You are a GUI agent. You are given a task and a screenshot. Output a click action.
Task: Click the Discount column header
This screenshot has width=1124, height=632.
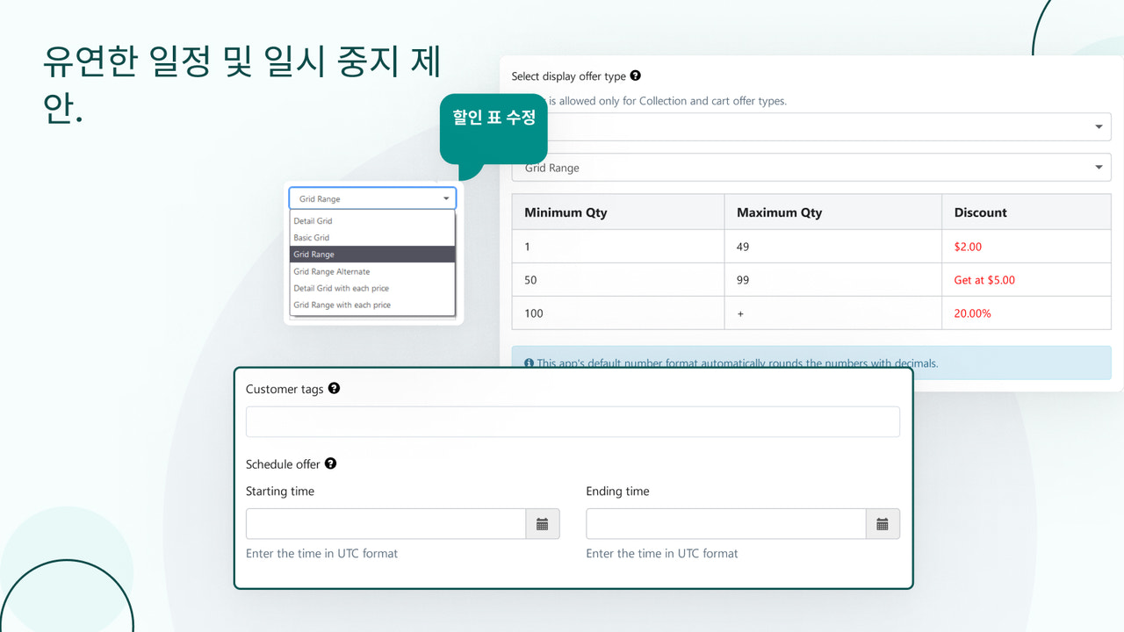coord(1027,212)
